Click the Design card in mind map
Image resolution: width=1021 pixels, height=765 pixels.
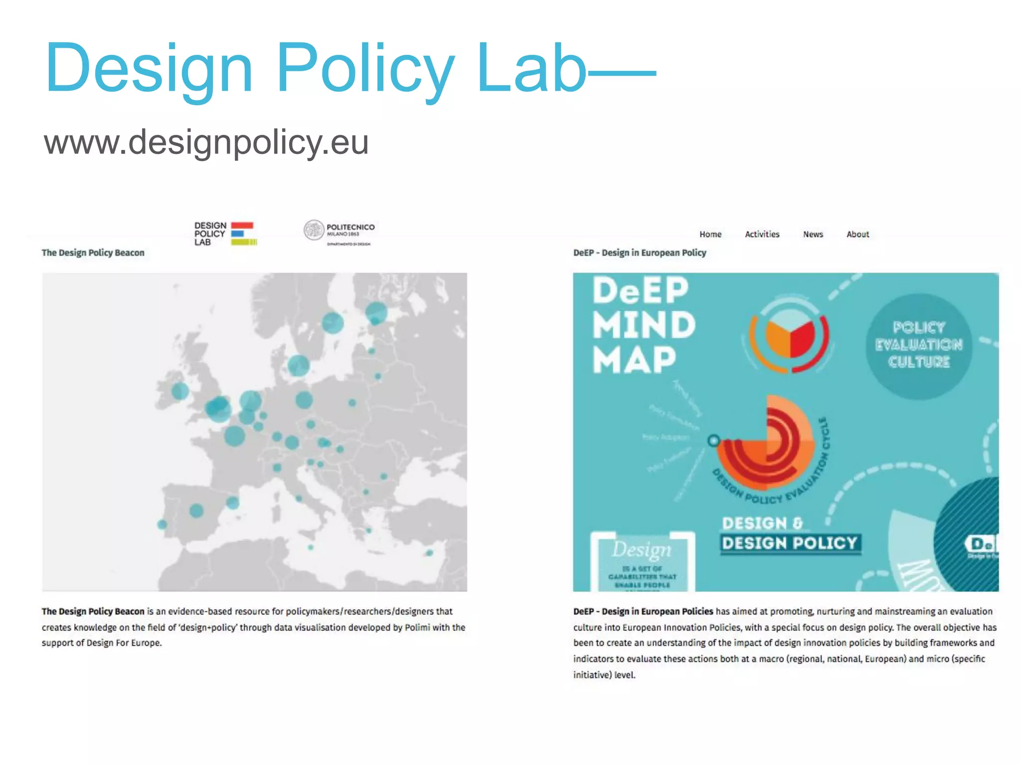tap(643, 562)
